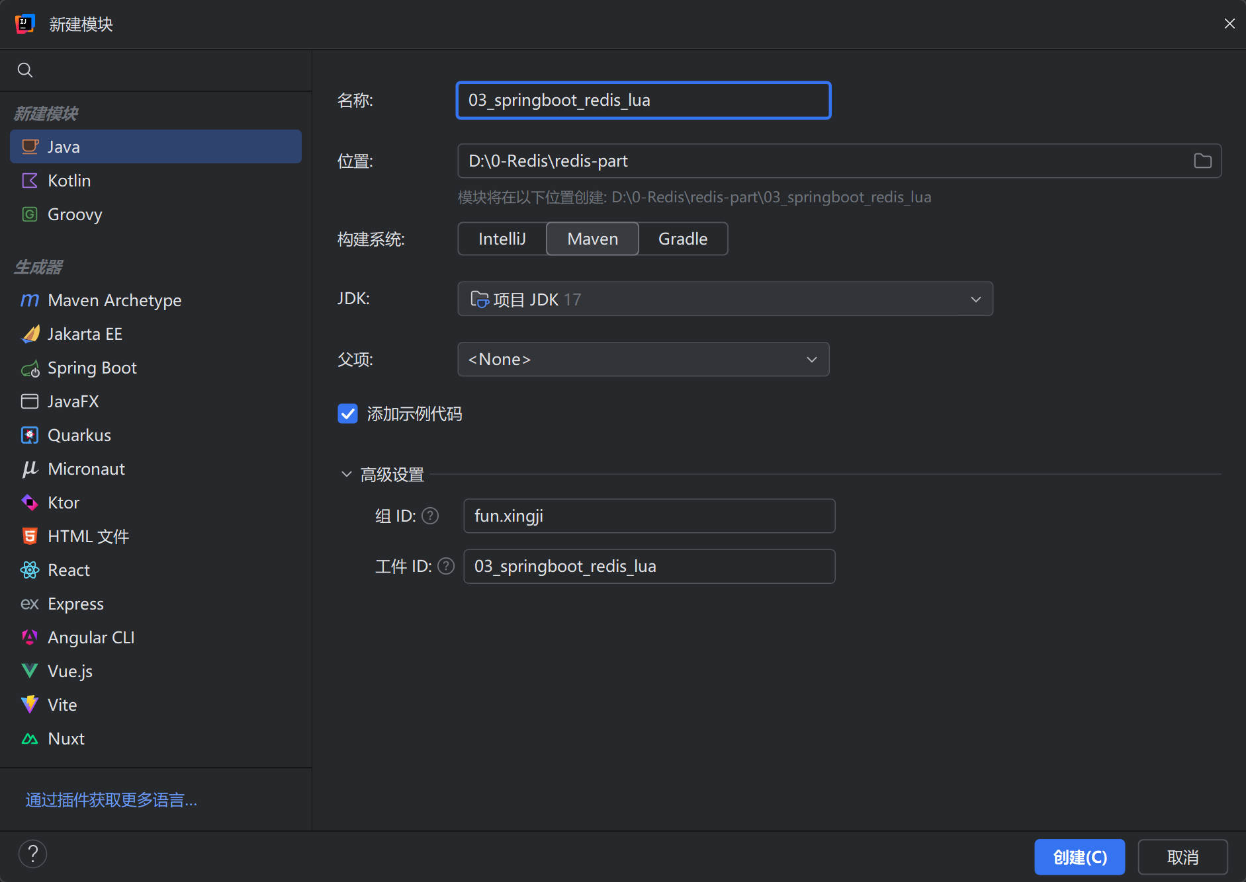Select Groovy in the module list
1246x882 pixels.
156,214
